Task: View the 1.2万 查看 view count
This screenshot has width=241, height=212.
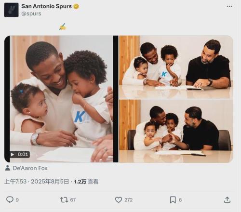Action: click(86, 182)
